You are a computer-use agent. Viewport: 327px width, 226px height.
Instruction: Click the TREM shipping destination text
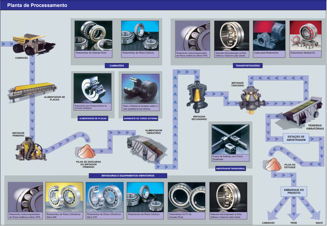[x=293, y=223]
